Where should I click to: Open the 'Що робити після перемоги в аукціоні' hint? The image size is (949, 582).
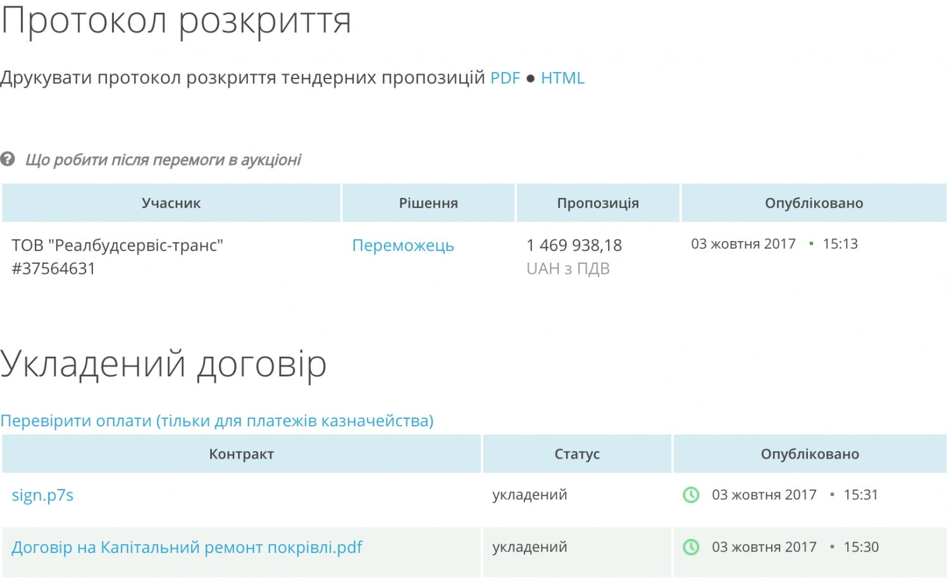[x=163, y=159]
